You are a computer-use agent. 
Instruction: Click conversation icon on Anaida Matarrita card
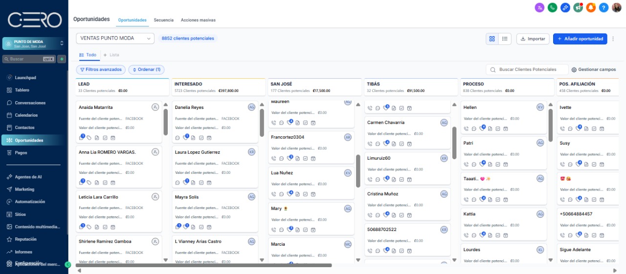(81, 138)
